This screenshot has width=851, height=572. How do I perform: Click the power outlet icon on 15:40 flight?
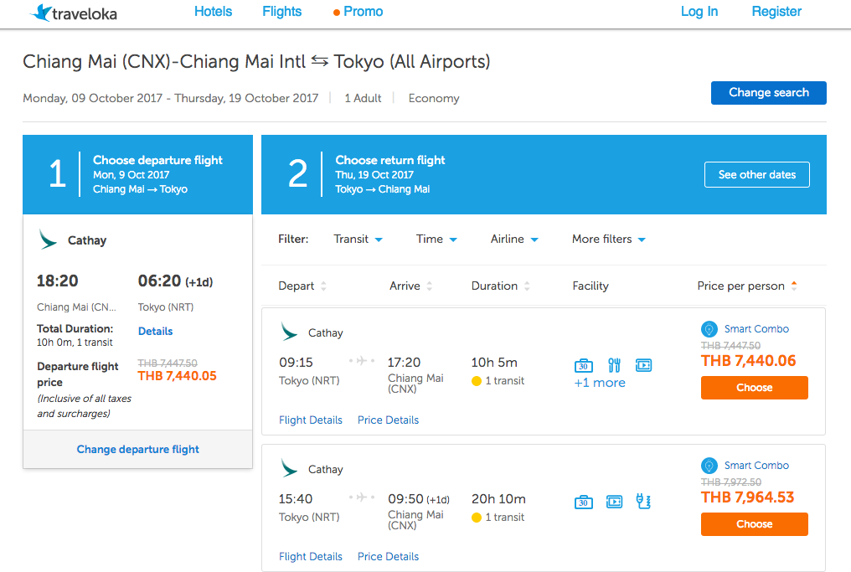coord(643,502)
